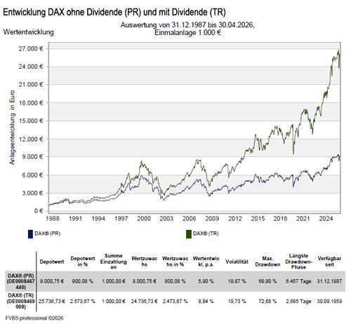Click the 2018 x-axis label
Screen dimensions: 351x324
(280, 219)
